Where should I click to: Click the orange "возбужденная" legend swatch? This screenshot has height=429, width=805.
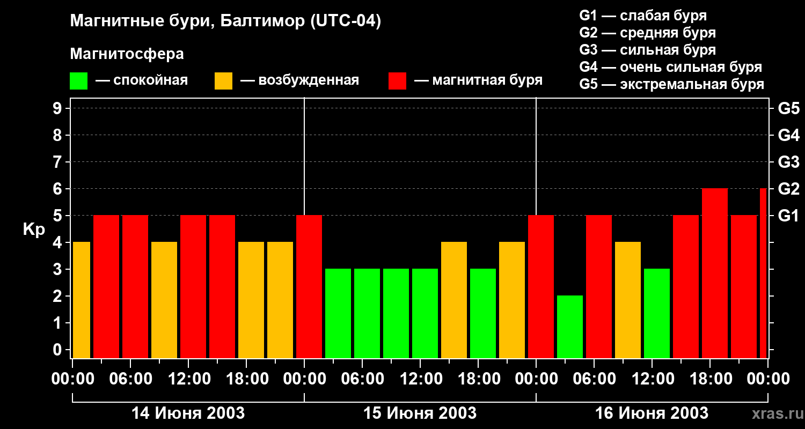click(x=223, y=81)
